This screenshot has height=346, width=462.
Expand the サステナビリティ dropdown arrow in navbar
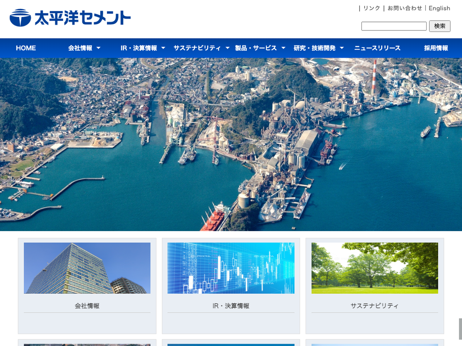click(228, 48)
